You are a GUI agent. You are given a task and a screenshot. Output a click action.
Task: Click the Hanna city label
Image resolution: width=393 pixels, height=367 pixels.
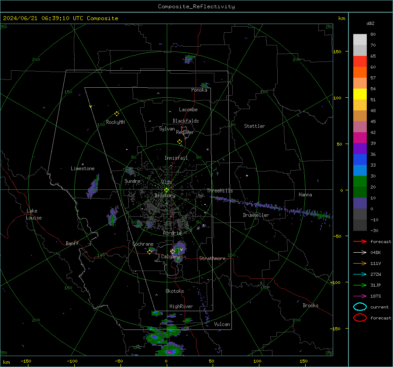pyautogui.click(x=305, y=195)
